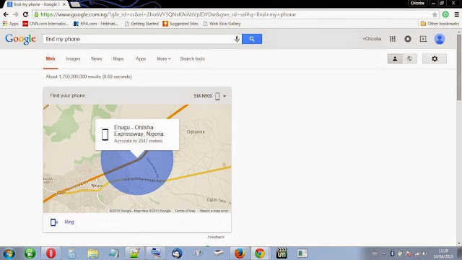Bookmark this page with the star icon
462x260 pixels.
[435, 14]
